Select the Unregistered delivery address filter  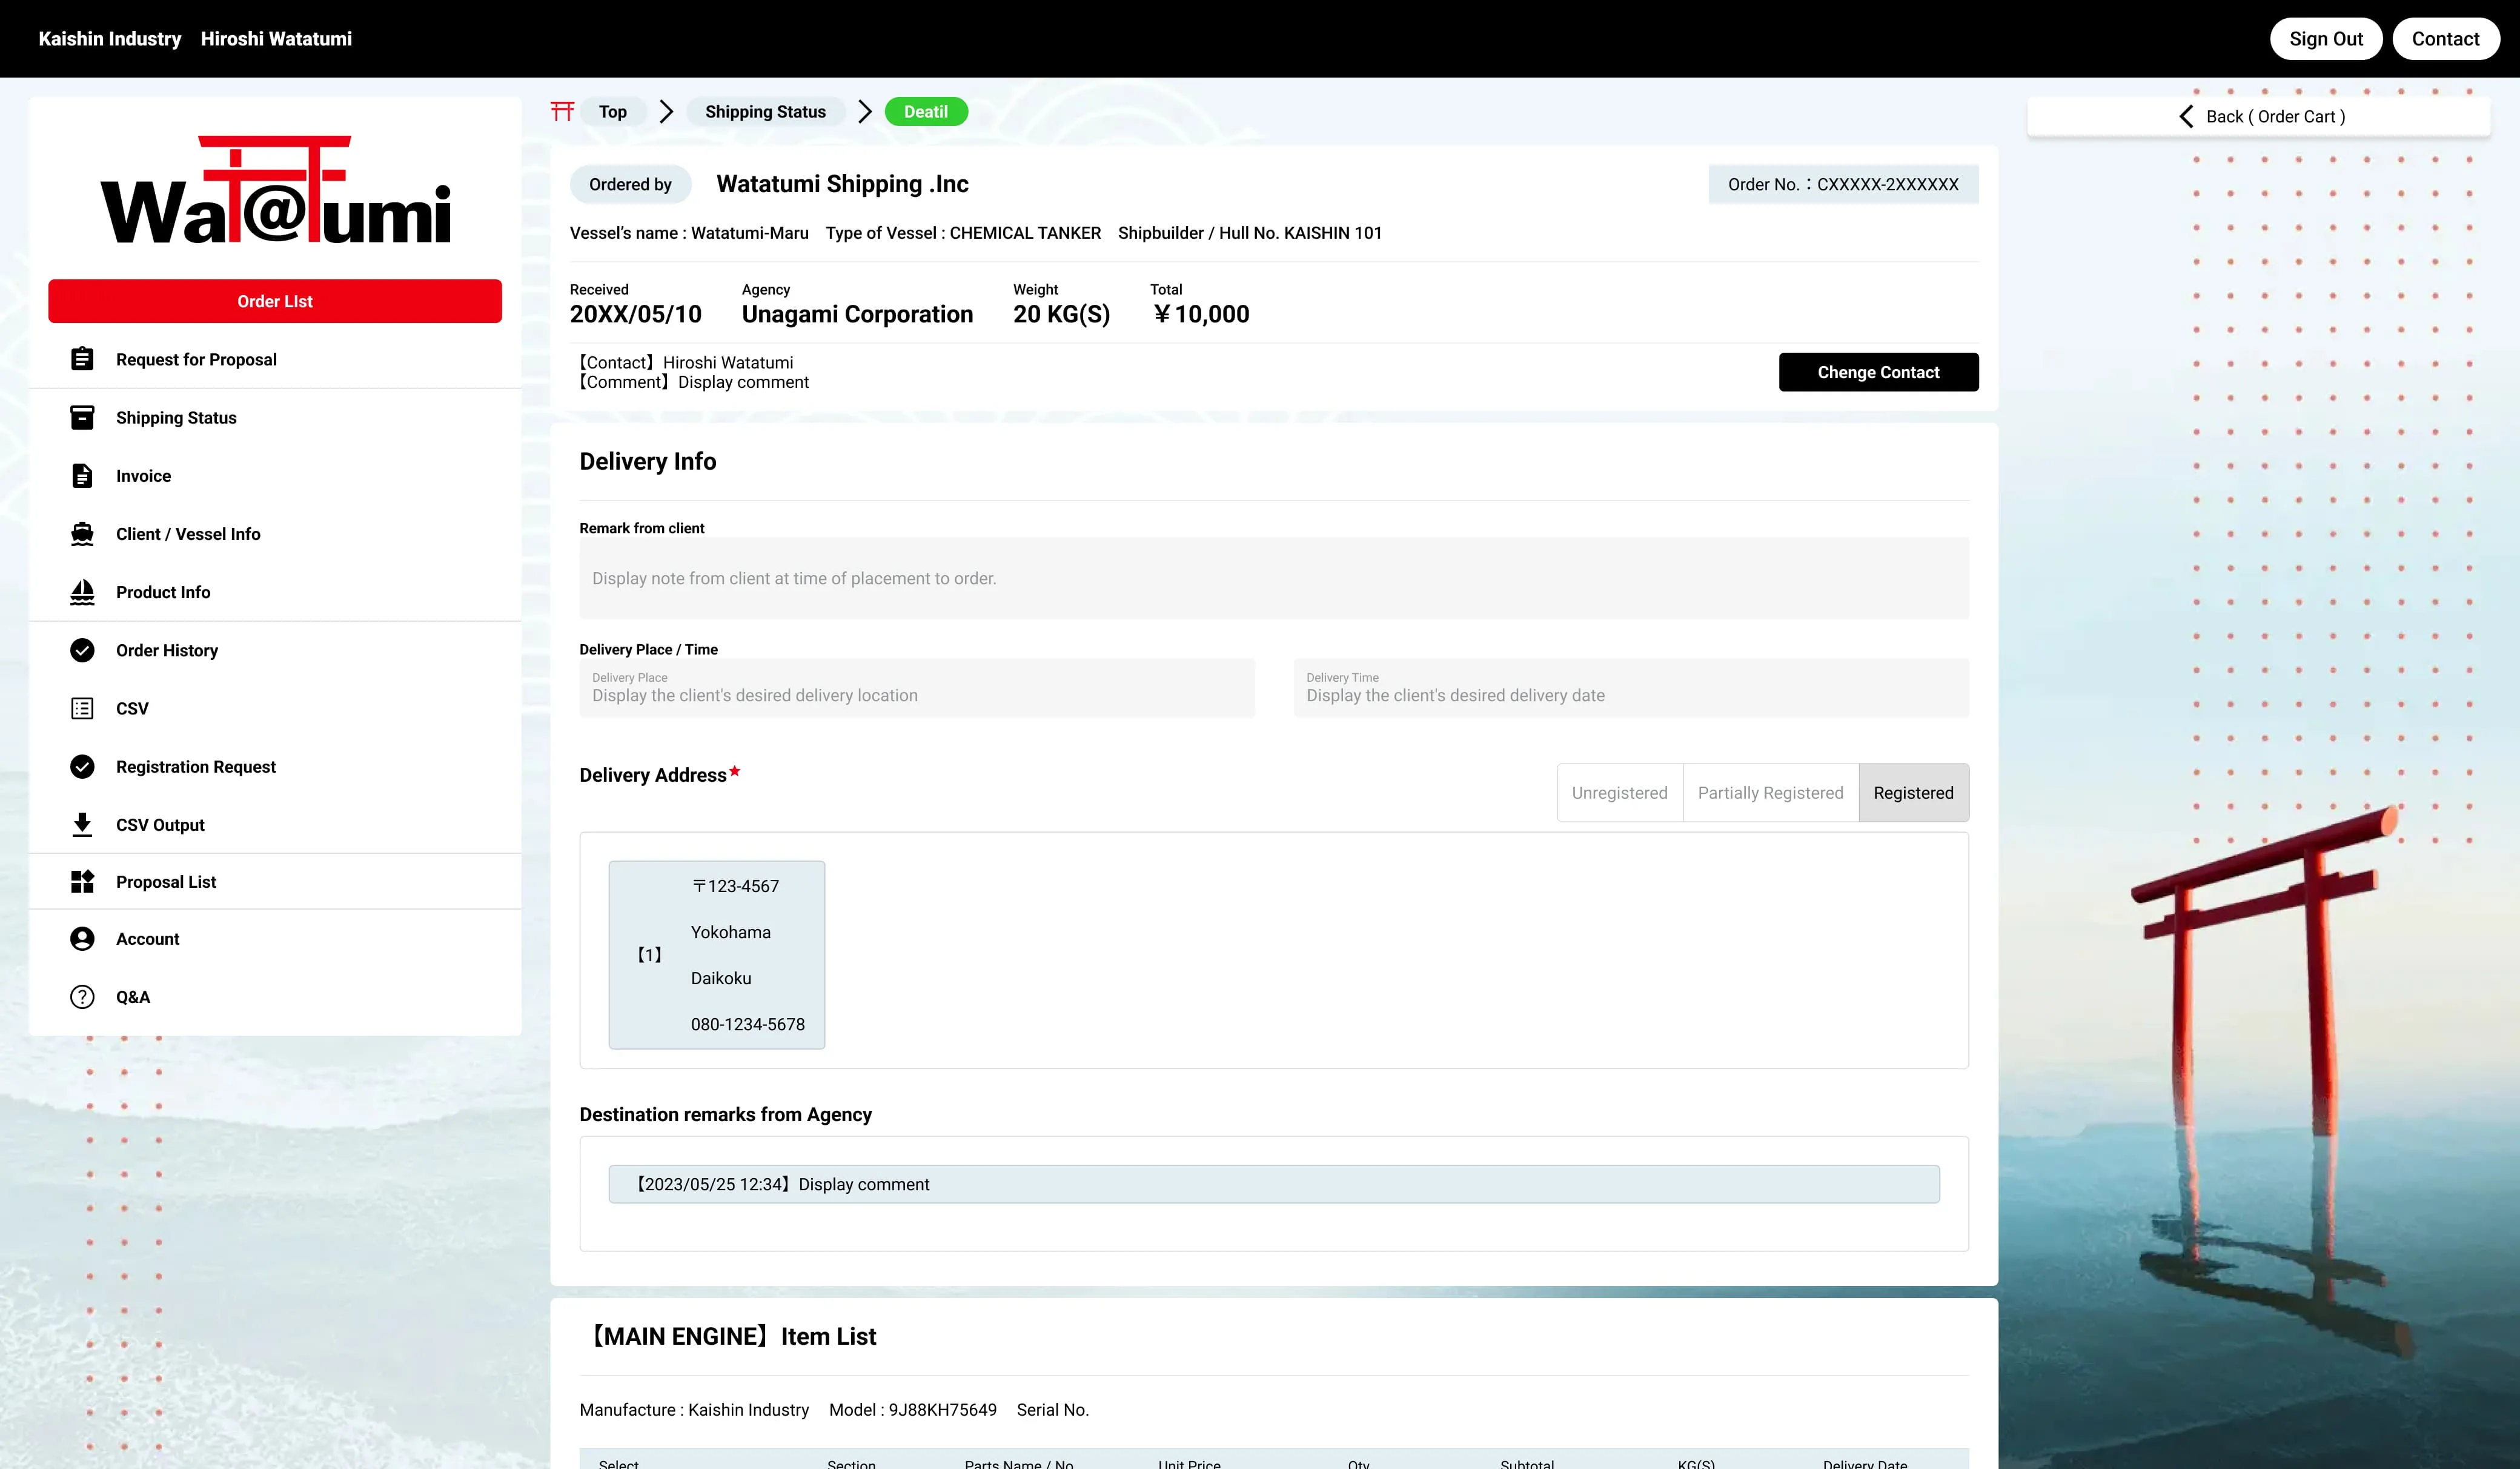point(1619,793)
